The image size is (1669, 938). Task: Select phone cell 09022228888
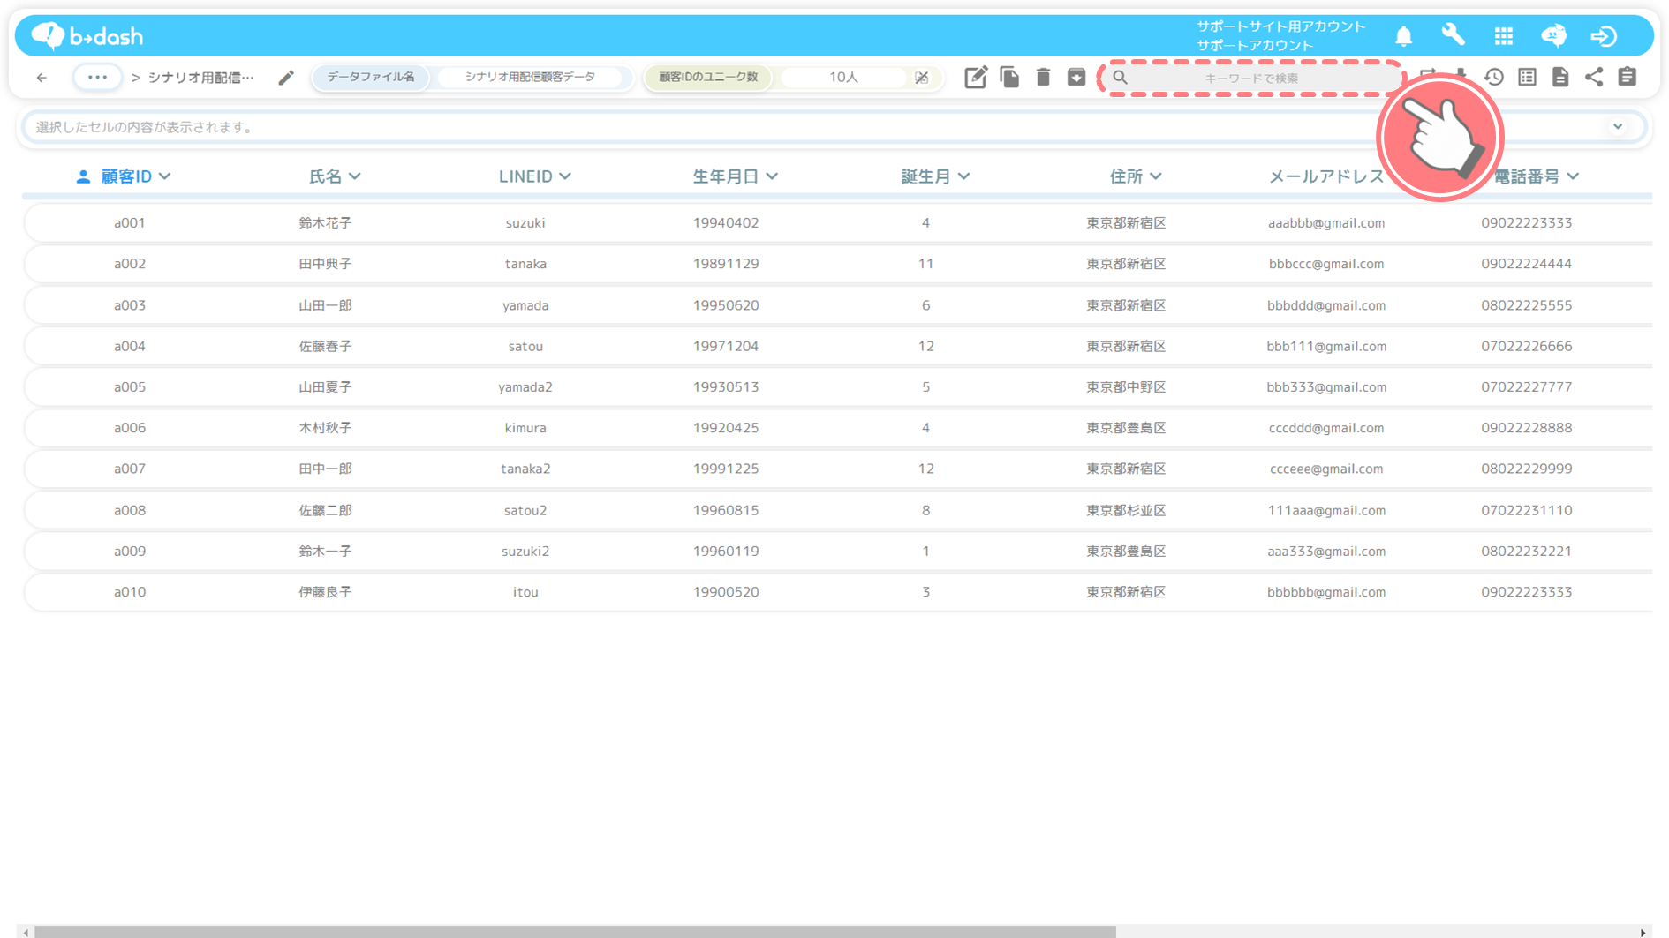pos(1527,428)
